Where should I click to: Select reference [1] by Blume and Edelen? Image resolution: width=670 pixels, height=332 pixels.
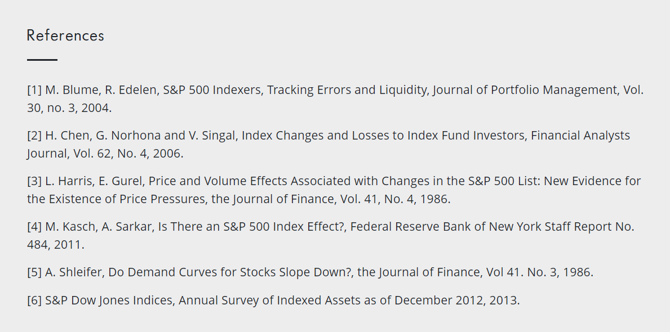click(x=335, y=98)
